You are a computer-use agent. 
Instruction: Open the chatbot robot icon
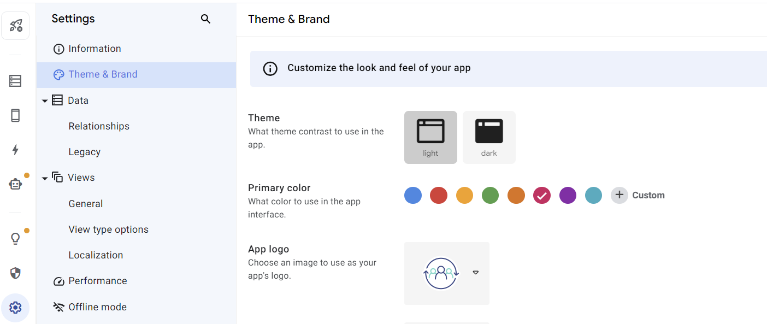click(x=15, y=184)
